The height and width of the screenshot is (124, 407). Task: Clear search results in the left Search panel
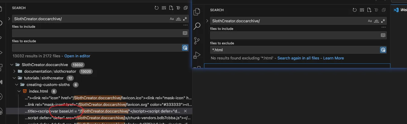point(164,8)
